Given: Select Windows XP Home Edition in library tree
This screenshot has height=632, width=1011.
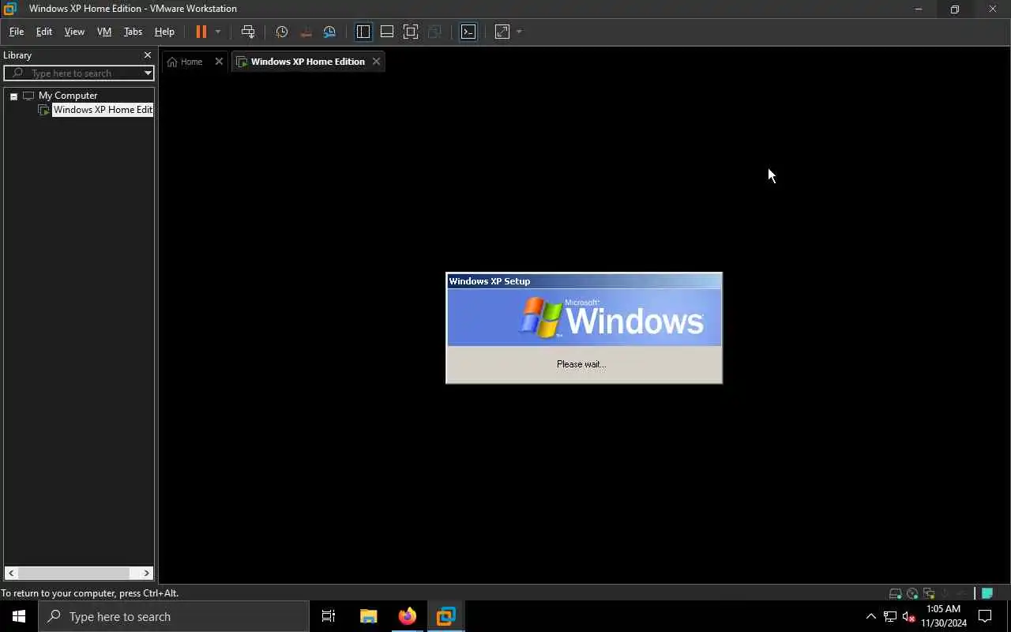Looking at the screenshot, I should pyautogui.click(x=103, y=110).
